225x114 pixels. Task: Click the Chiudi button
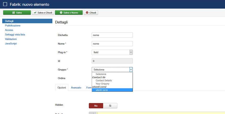coord(91,12)
